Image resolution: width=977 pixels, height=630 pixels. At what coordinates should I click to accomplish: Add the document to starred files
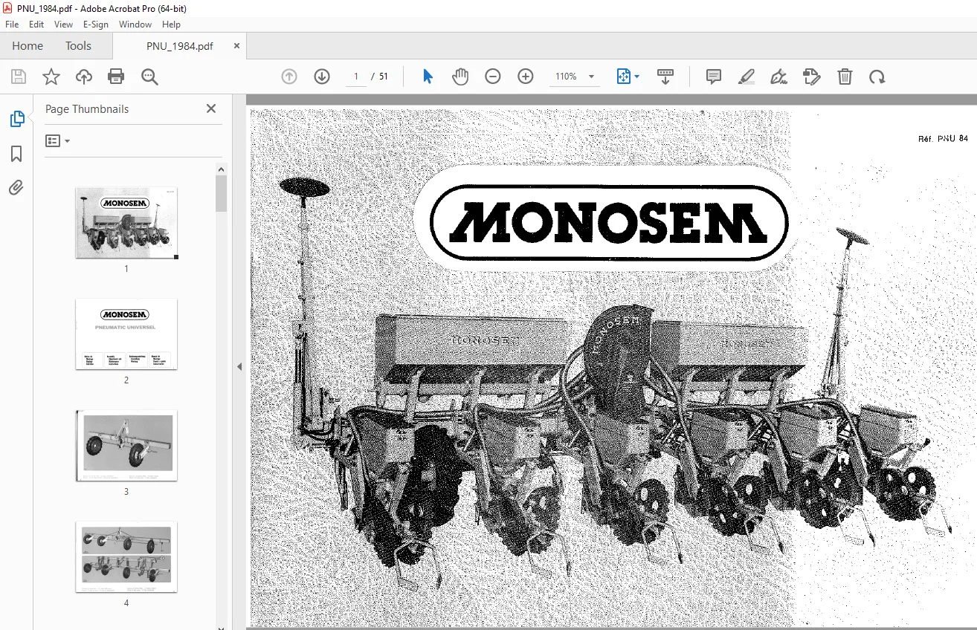click(x=51, y=77)
